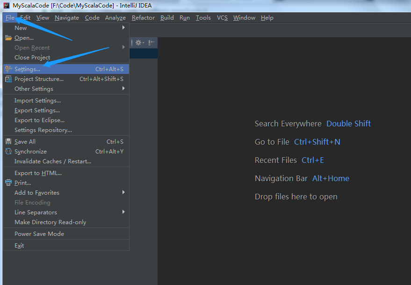Choose Export Settings...
The width and height of the screenshot is (411, 285).
point(66,110)
